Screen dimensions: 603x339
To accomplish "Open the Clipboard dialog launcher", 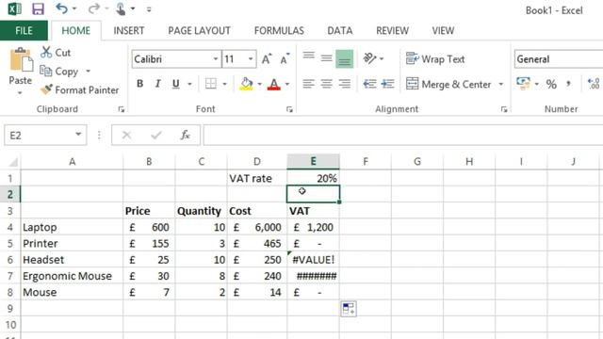I will (x=122, y=109).
